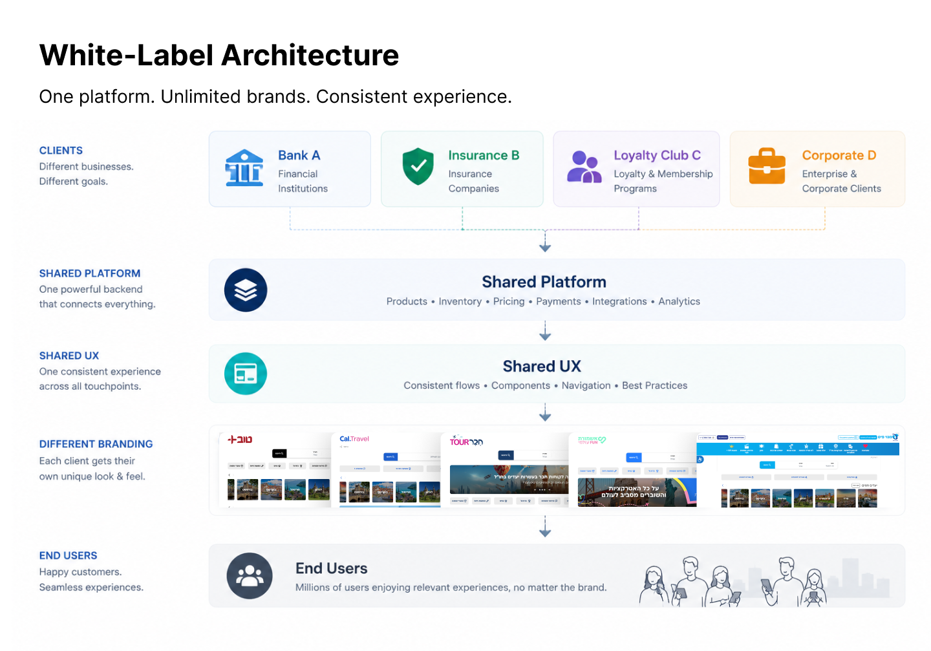Screen dimensions: 931x651
Task: Click the word 'Components'
Action: click(520, 385)
